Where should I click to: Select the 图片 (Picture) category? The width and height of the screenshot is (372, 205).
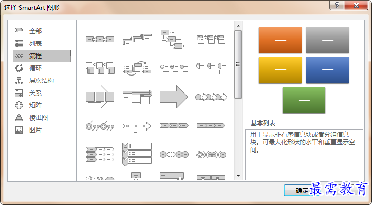[x=42, y=130]
